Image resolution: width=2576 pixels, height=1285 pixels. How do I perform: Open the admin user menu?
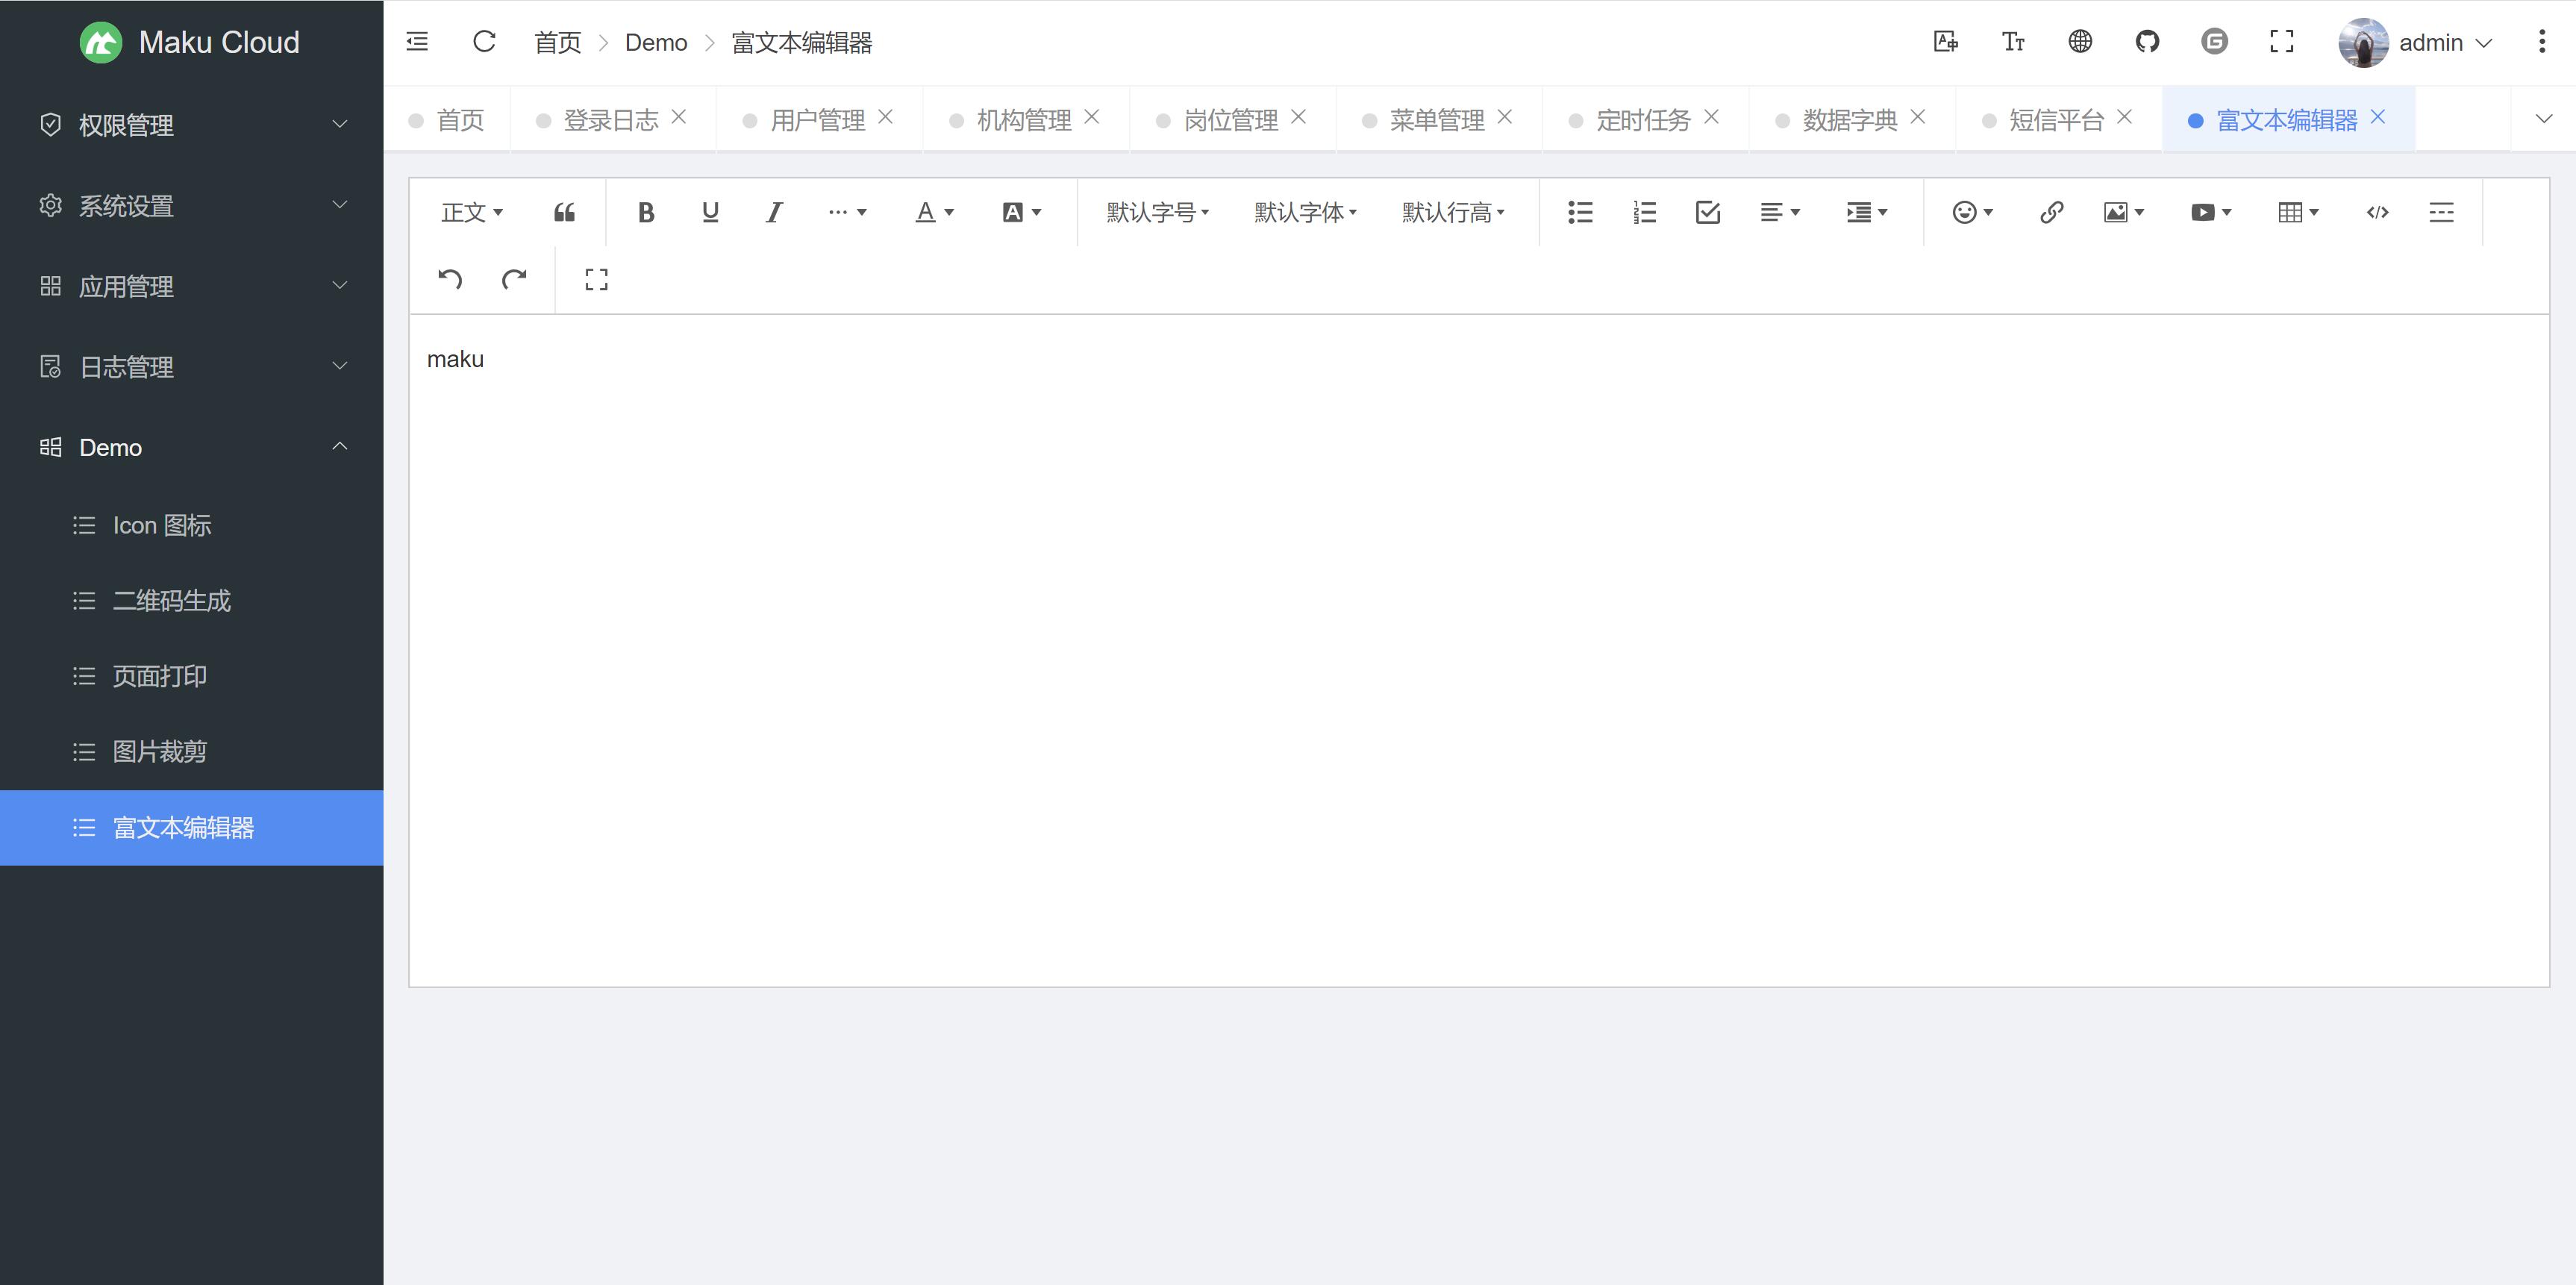[x=2430, y=43]
